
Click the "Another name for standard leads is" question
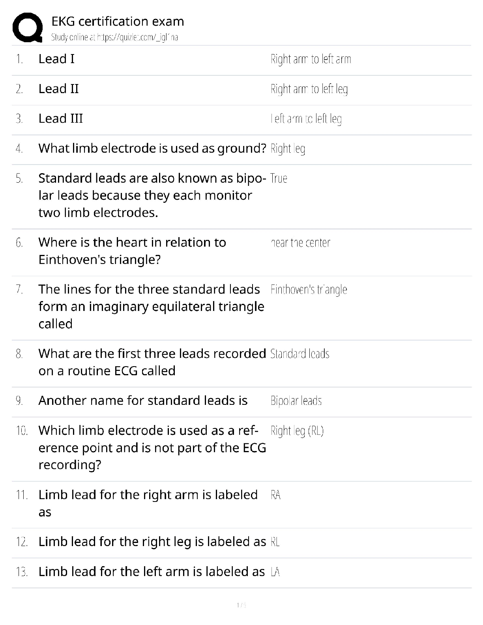click(143, 400)
